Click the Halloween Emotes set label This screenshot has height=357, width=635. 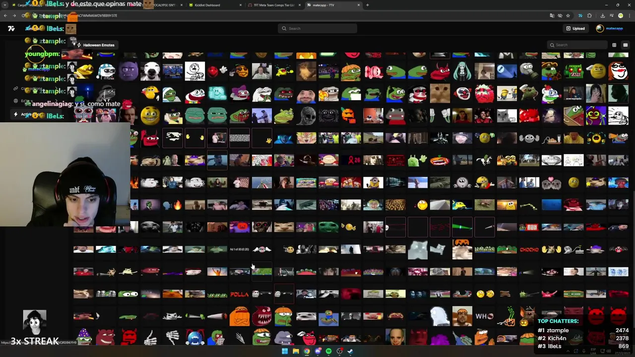99,45
